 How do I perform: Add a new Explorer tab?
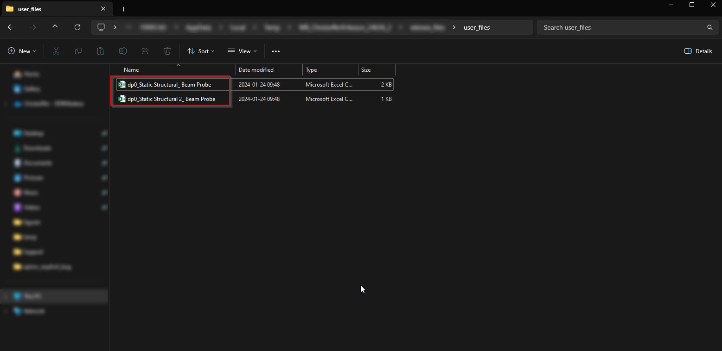point(123,9)
